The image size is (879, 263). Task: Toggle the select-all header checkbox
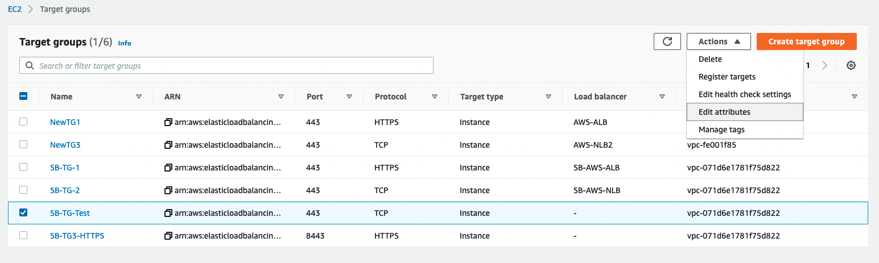click(23, 97)
